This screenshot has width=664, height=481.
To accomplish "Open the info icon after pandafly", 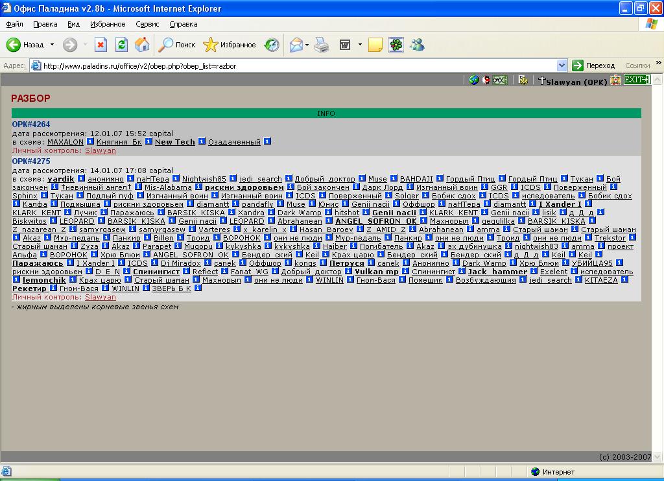I will (x=280, y=204).
